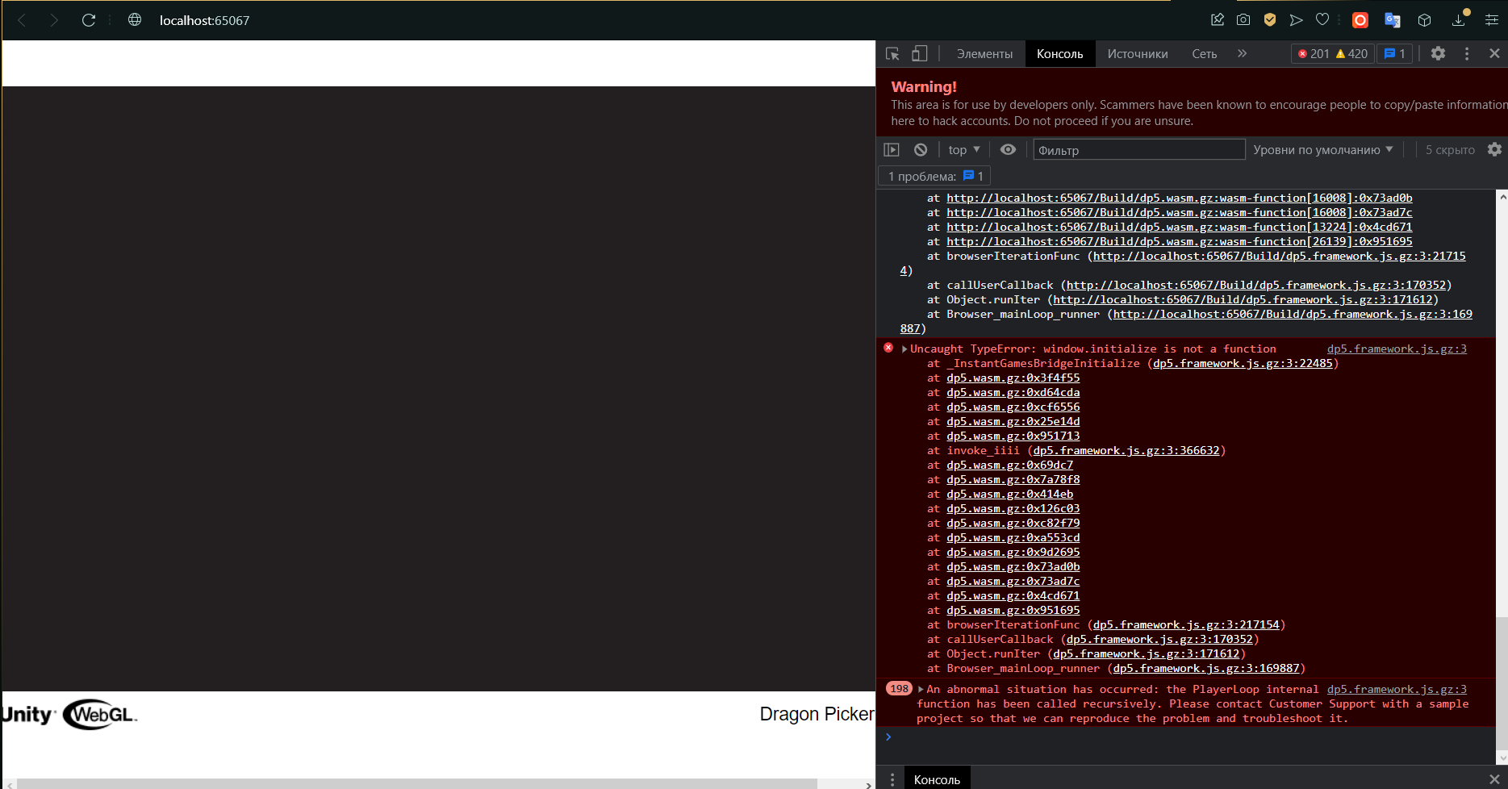Expand the Uncaught TypeError error details

[x=904, y=349]
